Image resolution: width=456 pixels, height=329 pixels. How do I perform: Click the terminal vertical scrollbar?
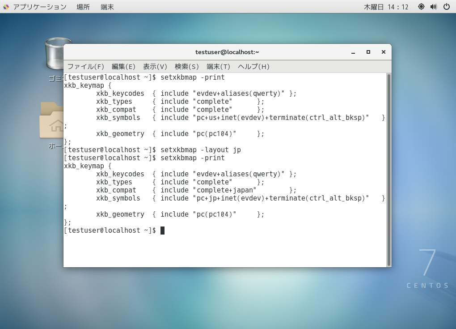(389, 170)
